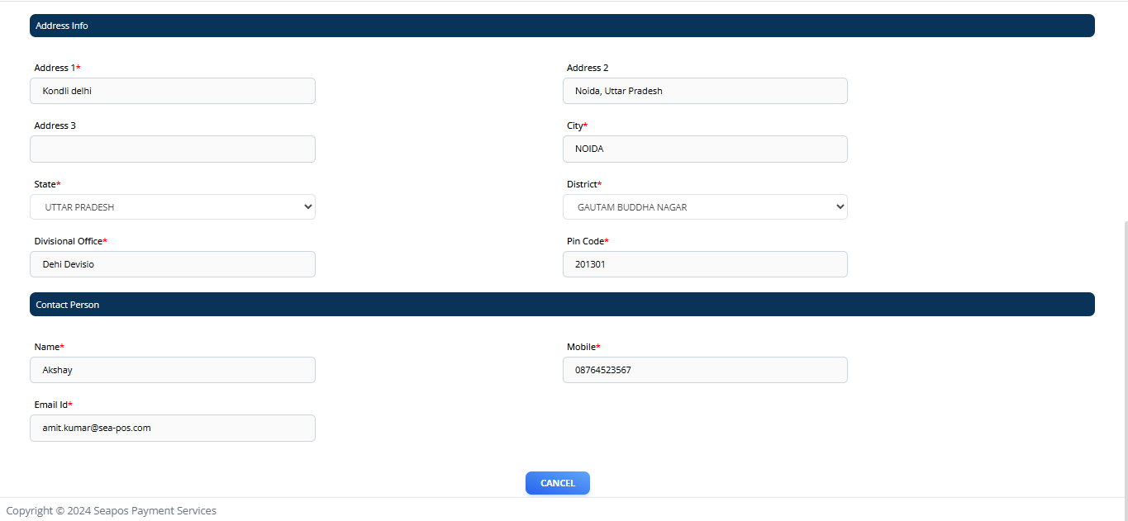Click the Address 1 input field

pyautogui.click(x=172, y=91)
